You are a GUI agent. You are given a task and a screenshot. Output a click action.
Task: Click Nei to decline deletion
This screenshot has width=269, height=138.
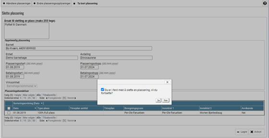(x=165, y=100)
